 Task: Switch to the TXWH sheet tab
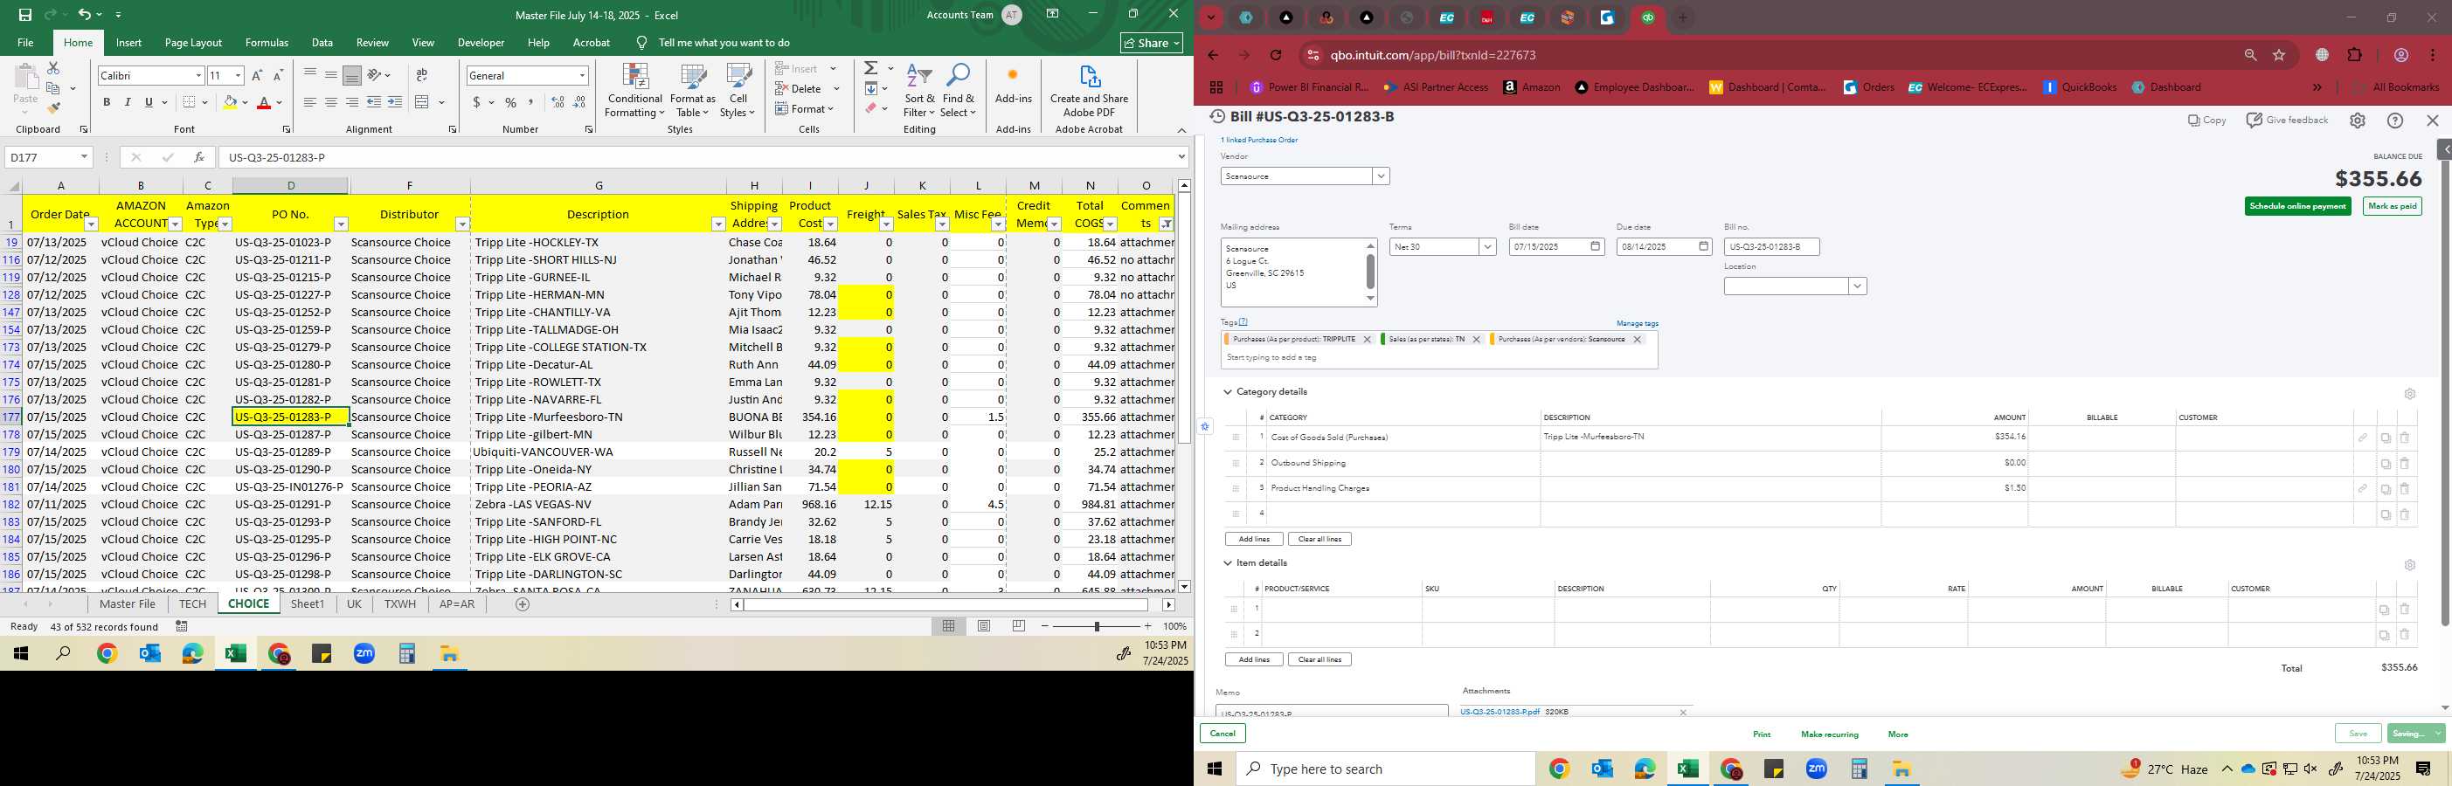(x=400, y=604)
